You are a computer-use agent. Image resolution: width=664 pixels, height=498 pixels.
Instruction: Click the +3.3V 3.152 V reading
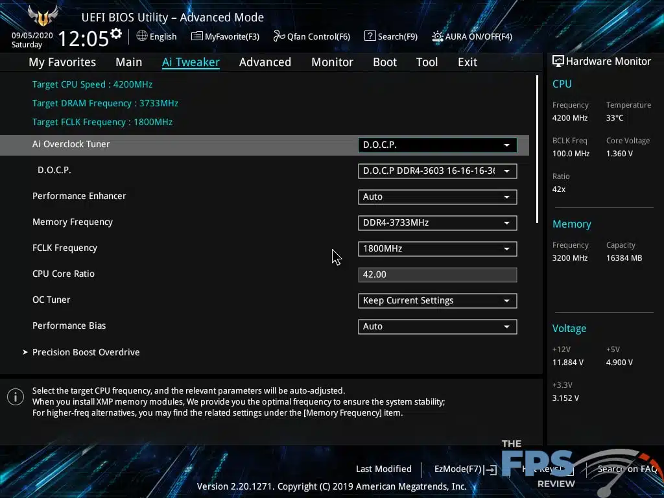pyautogui.click(x=565, y=398)
